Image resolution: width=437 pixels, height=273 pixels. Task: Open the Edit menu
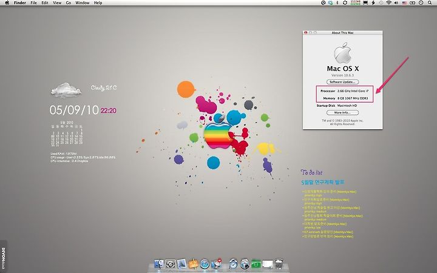(45, 3)
